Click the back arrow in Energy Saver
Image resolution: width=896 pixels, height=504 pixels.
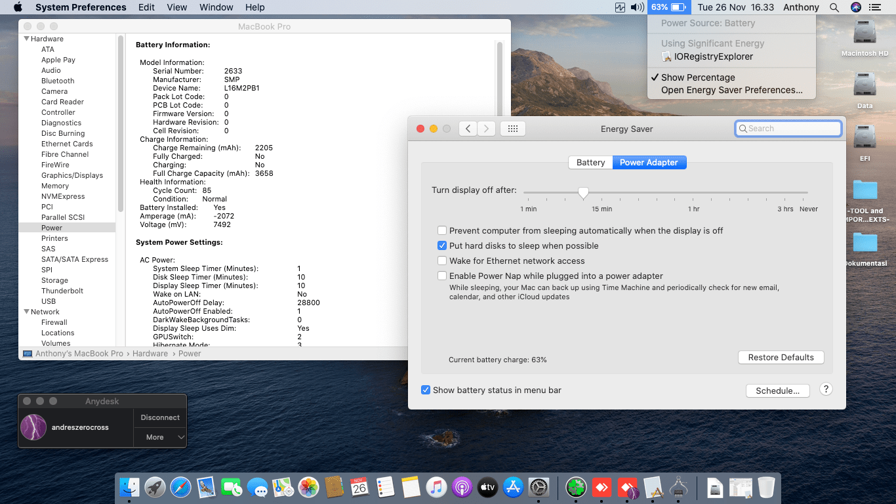468,129
